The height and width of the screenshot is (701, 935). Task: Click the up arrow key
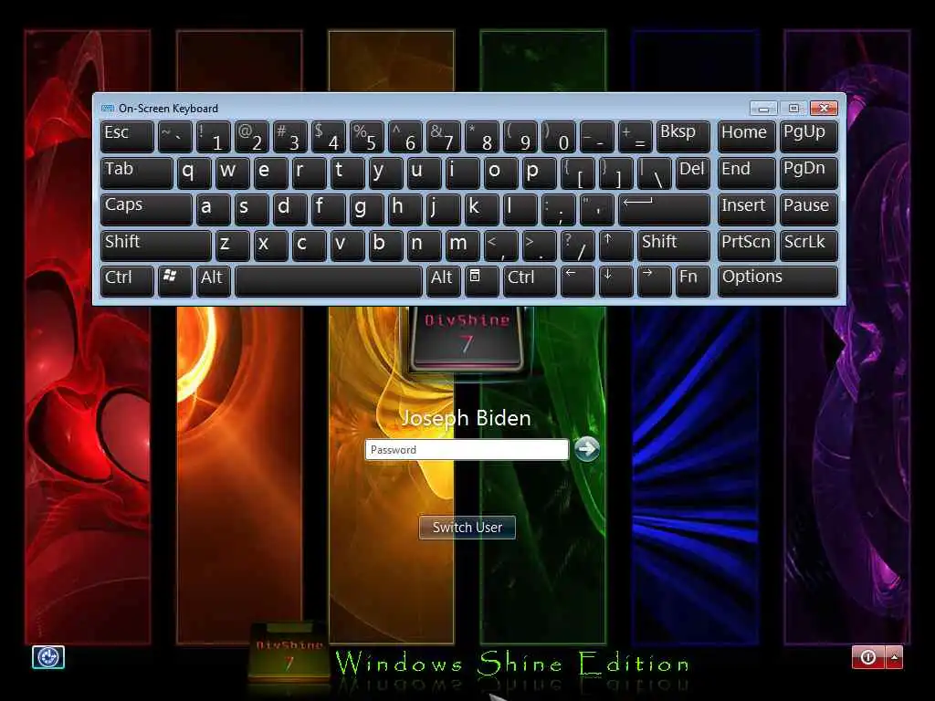tap(615, 245)
